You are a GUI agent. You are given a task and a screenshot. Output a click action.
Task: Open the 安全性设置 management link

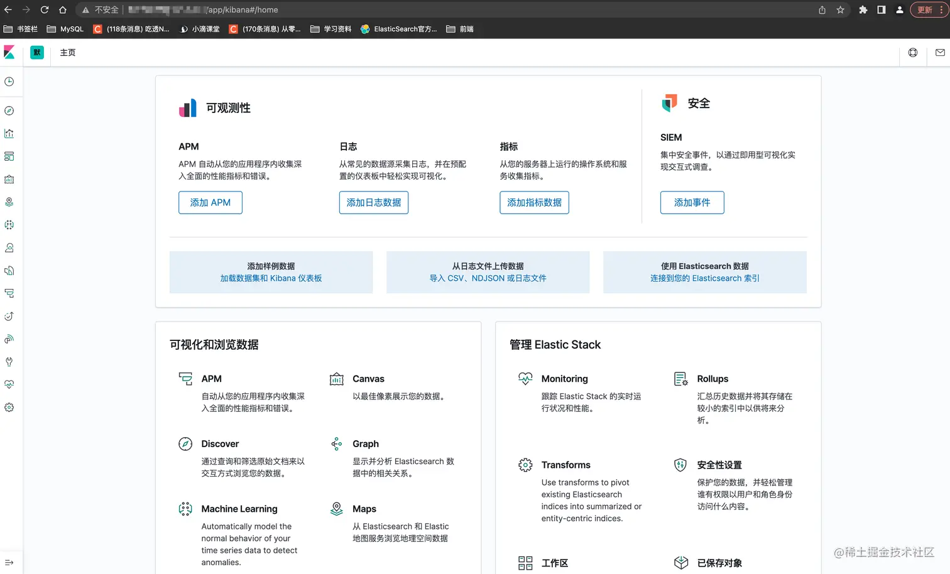pos(719,465)
